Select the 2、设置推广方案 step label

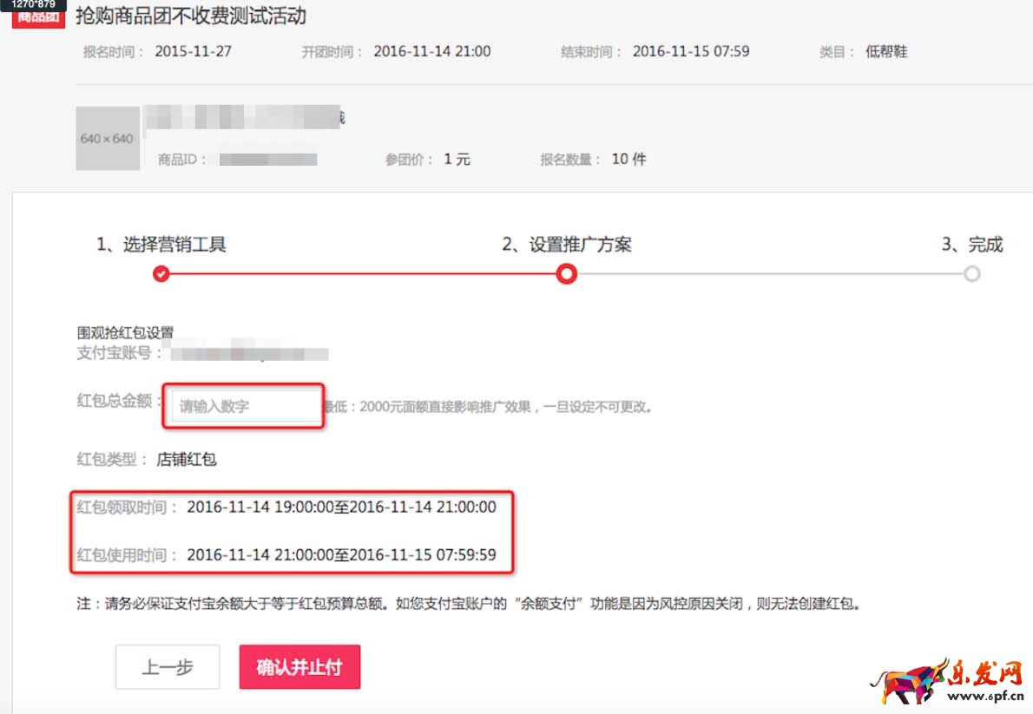tap(567, 245)
